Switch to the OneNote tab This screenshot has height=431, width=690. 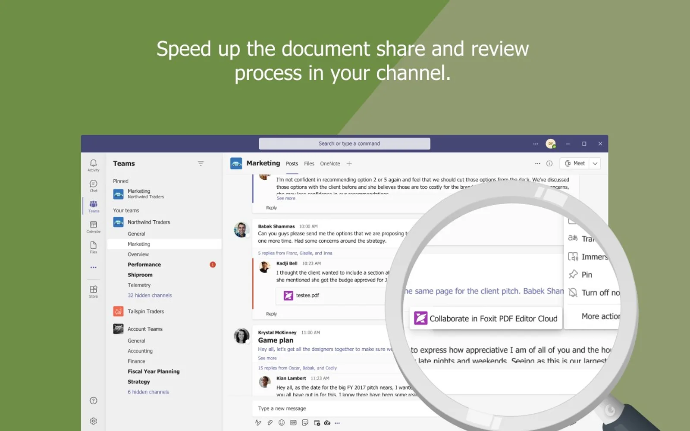click(330, 164)
